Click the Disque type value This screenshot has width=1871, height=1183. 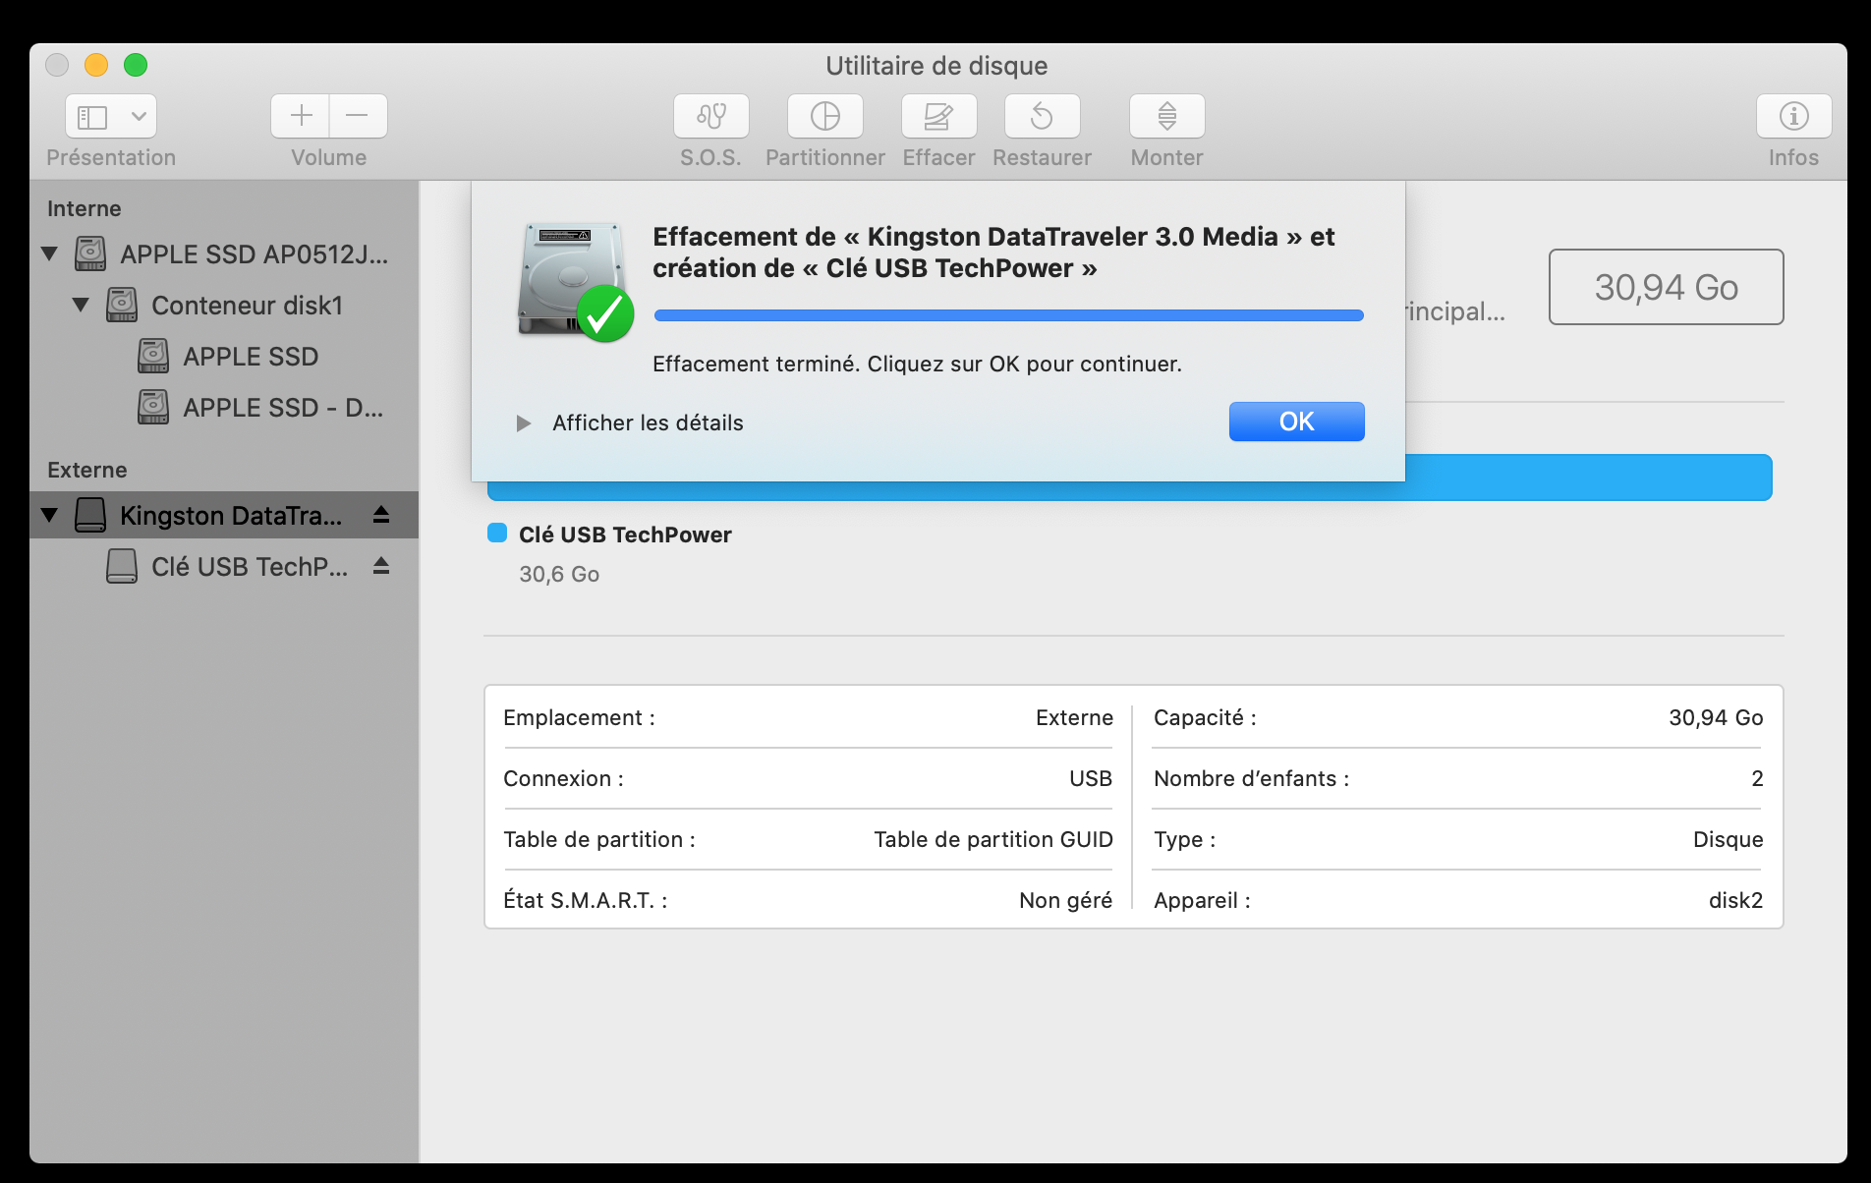[1728, 839]
